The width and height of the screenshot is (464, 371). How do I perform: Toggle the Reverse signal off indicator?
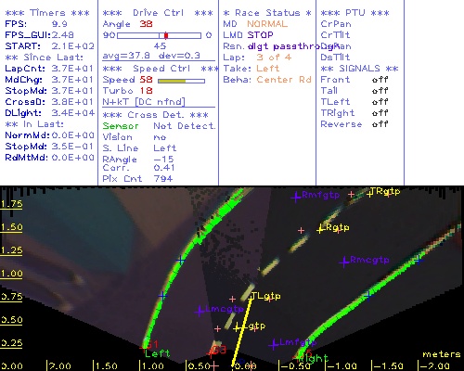coord(380,124)
